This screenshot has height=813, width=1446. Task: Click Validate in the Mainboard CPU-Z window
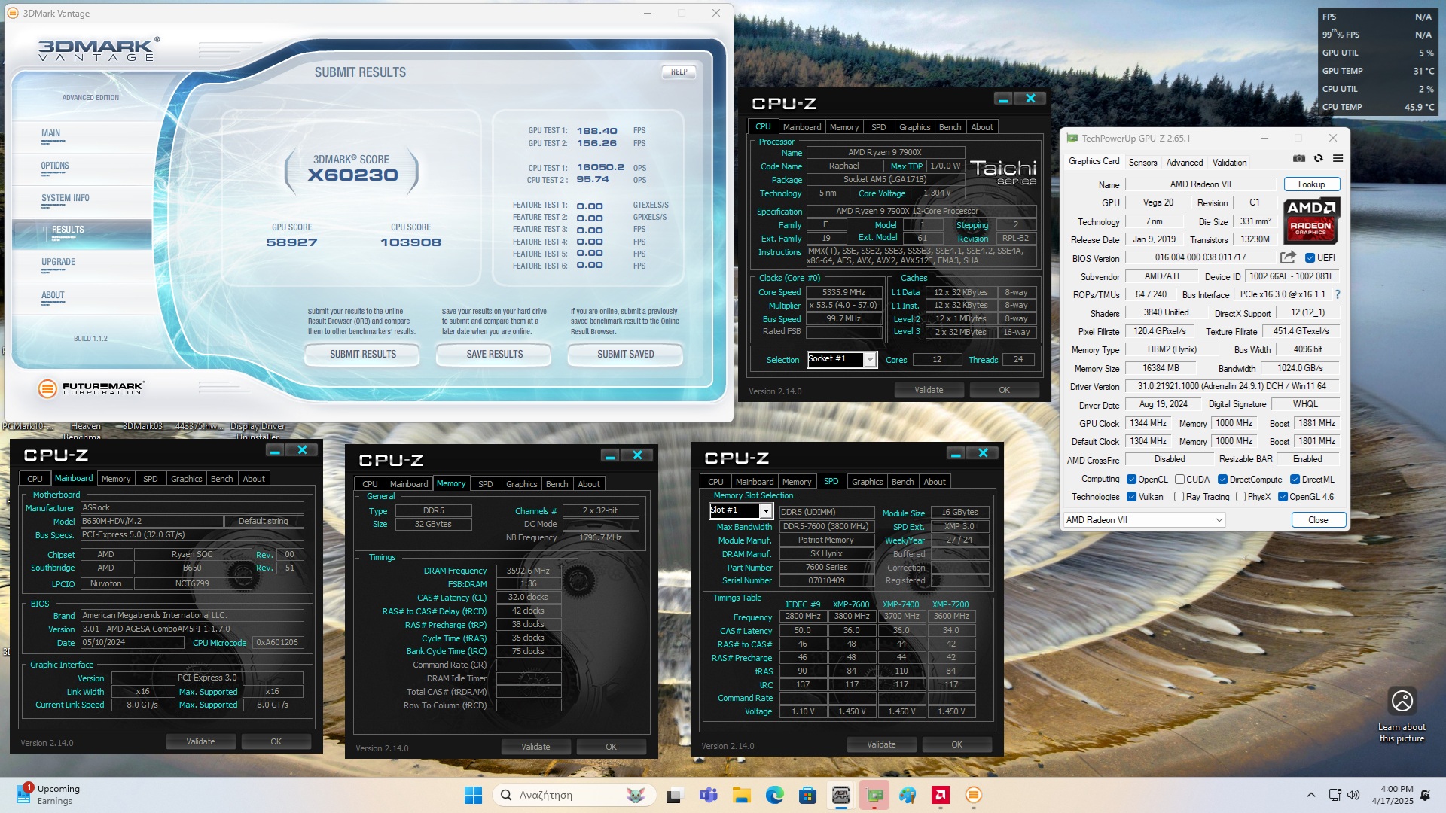(200, 741)
